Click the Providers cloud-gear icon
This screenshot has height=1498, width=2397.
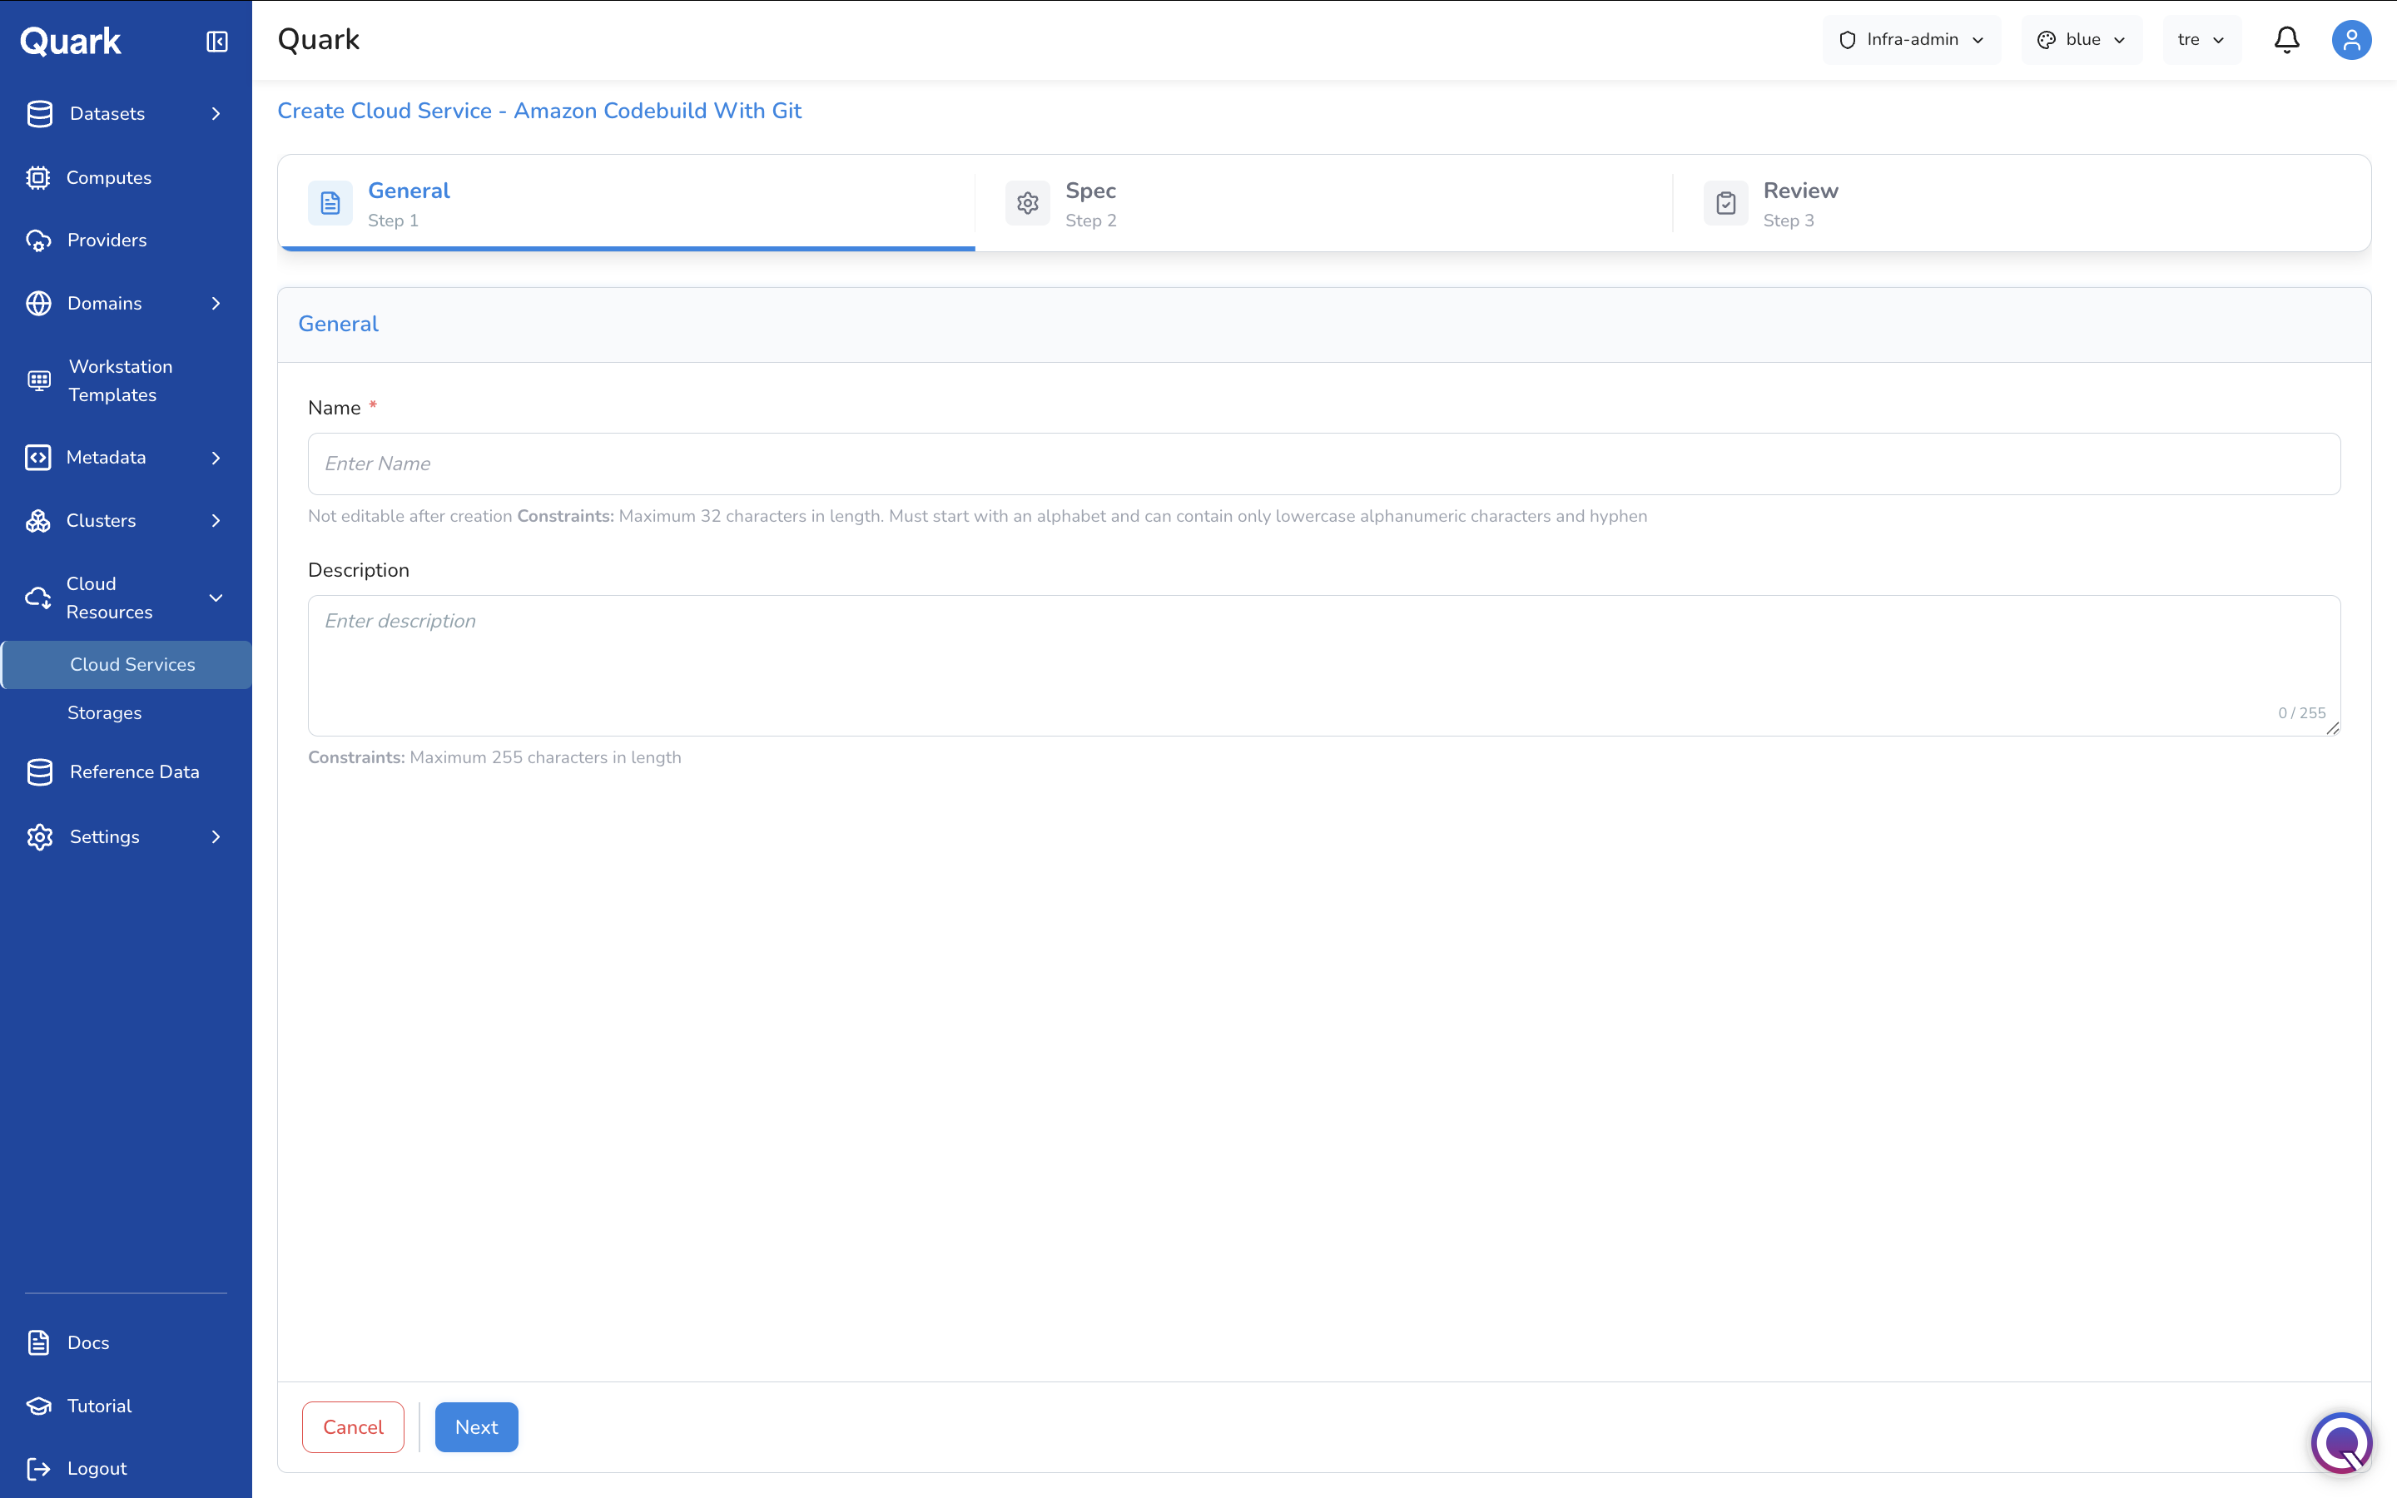tap(37, 241)
